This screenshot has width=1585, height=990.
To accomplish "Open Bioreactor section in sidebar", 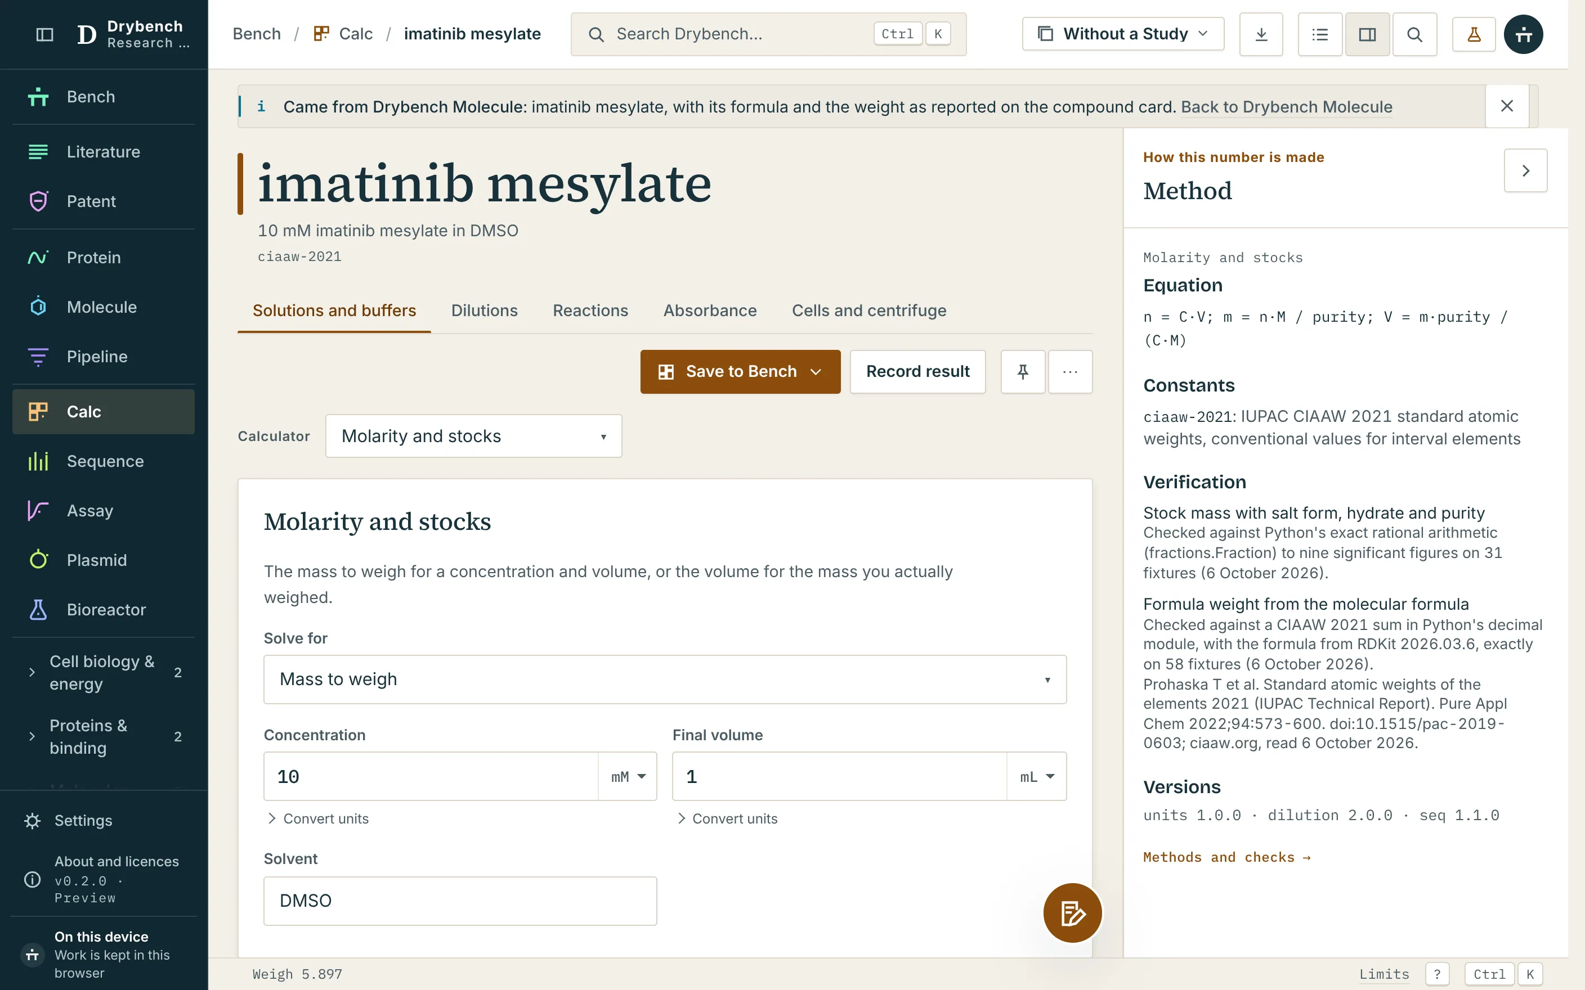I will (104, 610).
